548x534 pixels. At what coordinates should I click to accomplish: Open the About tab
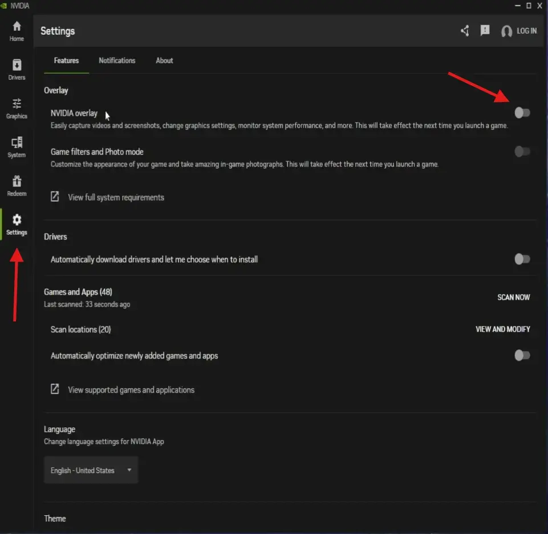coord(164,60)
